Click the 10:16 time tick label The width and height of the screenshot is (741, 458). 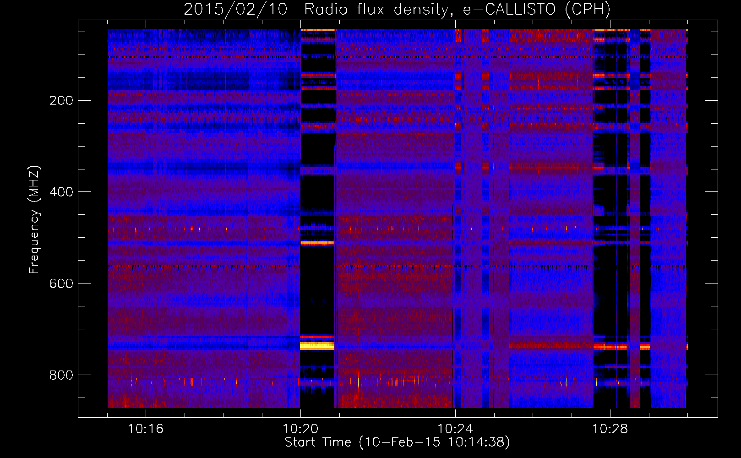146,429
